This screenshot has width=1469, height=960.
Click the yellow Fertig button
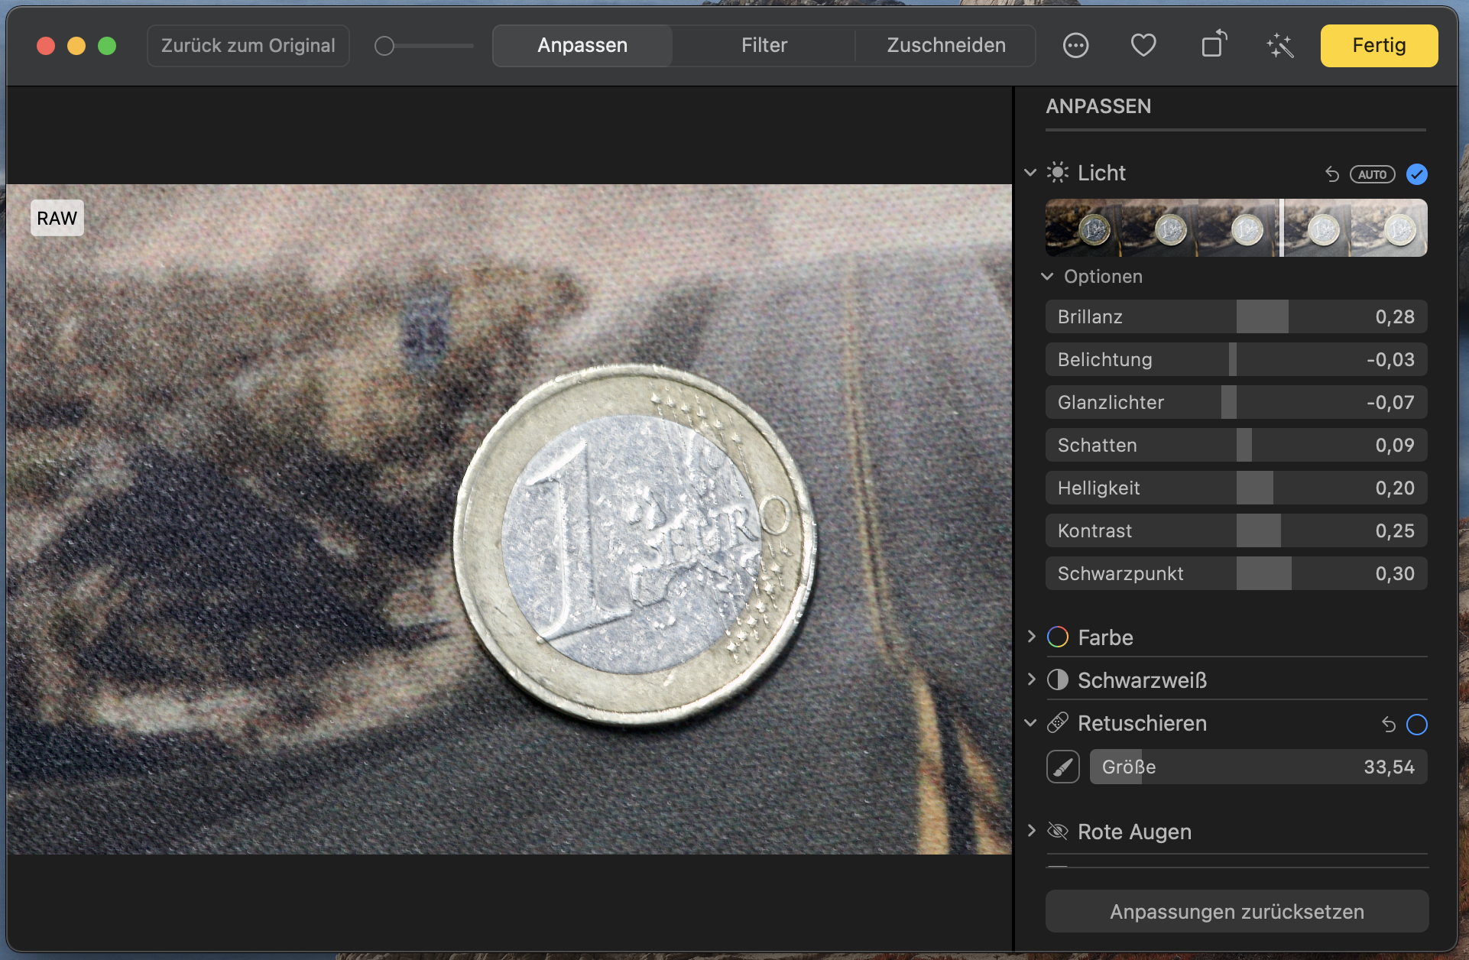tap(1378, 46)
